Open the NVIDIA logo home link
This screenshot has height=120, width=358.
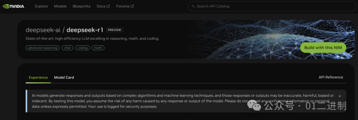pos(14,6)
